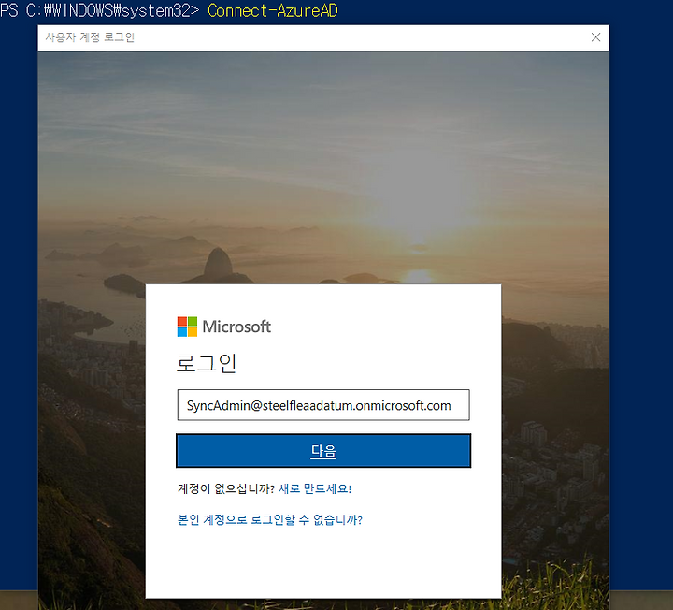This screenshot has width=673, height=610.
Task: Click the 사용자 계정 로그인 window title
Action: point(90,37)
